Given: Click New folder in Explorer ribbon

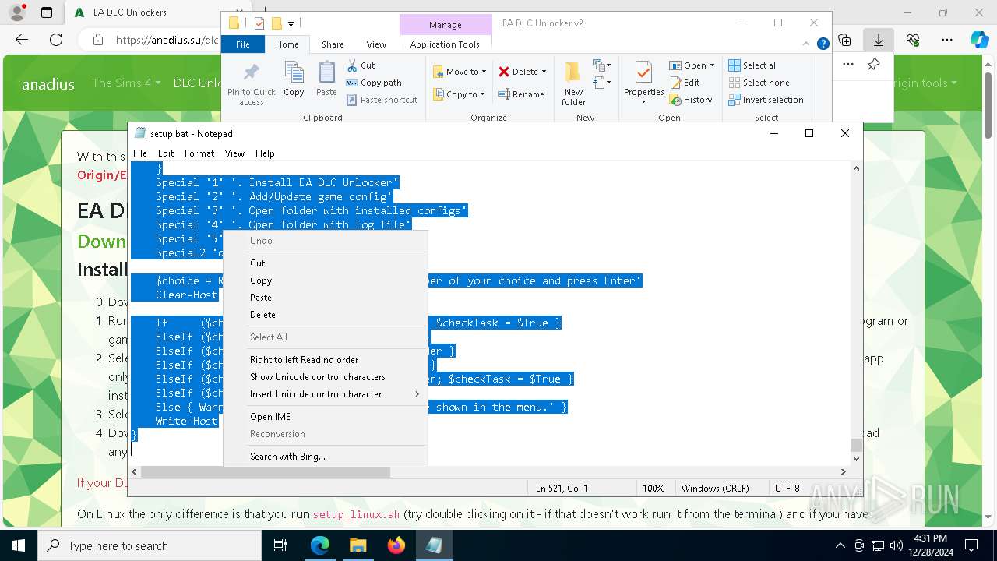Looking at the screenshot, I should tap(573, 84).
